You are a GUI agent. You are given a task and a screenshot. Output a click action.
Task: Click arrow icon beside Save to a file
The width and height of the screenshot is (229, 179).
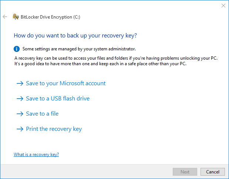pos(20,114)
